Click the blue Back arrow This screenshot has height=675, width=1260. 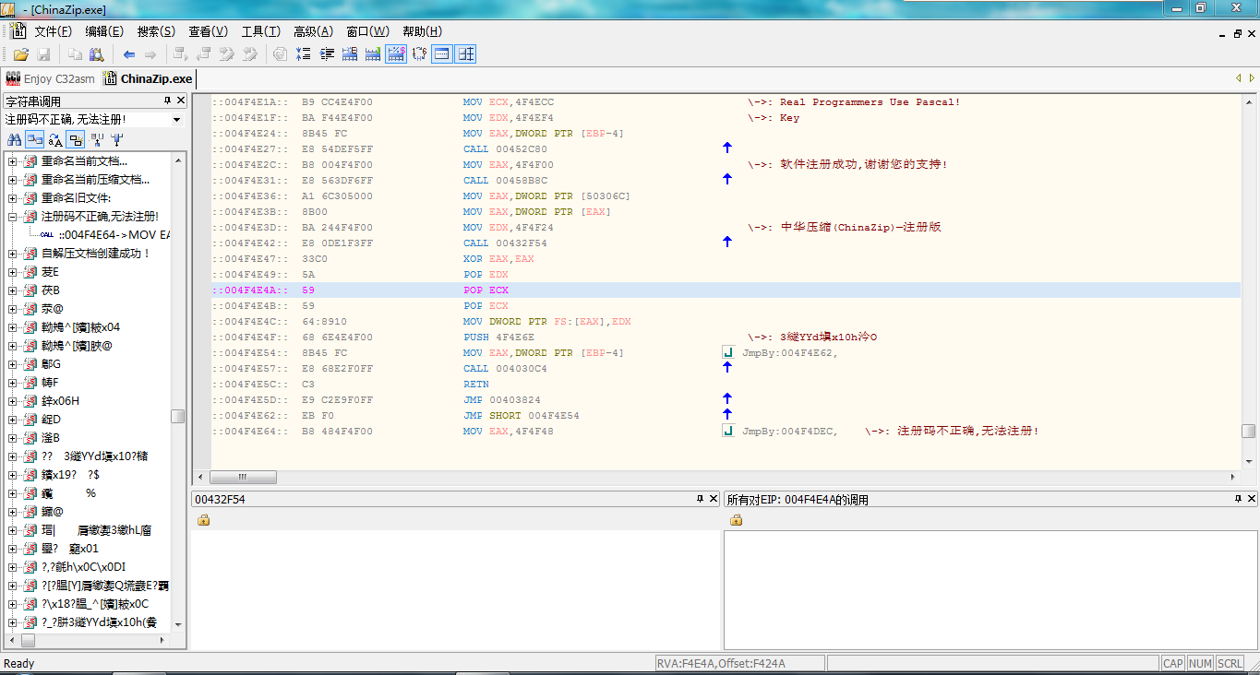click(x=129, y=54)
